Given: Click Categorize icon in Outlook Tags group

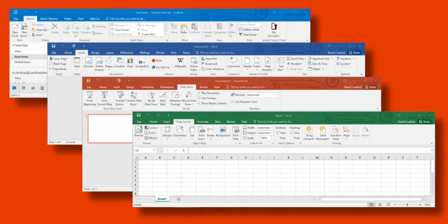Looking at the screenshot, I should click(x=220, y=26).
